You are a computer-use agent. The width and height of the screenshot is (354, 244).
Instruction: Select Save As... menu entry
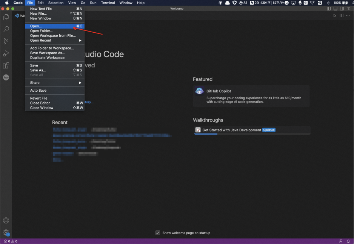[x=55, y=70]
